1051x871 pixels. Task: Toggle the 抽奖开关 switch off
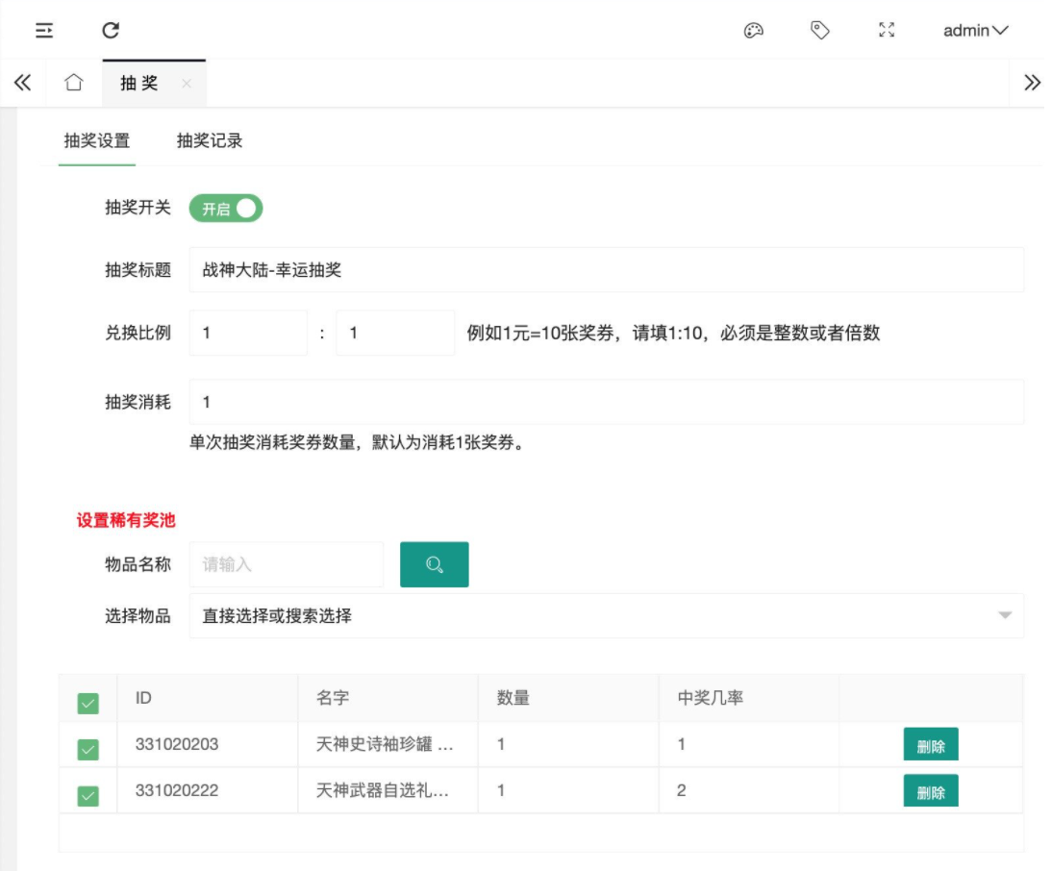point(226,209)
